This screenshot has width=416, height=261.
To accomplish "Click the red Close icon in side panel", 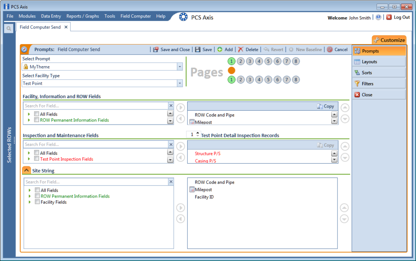I will click(x=357, y=95).
